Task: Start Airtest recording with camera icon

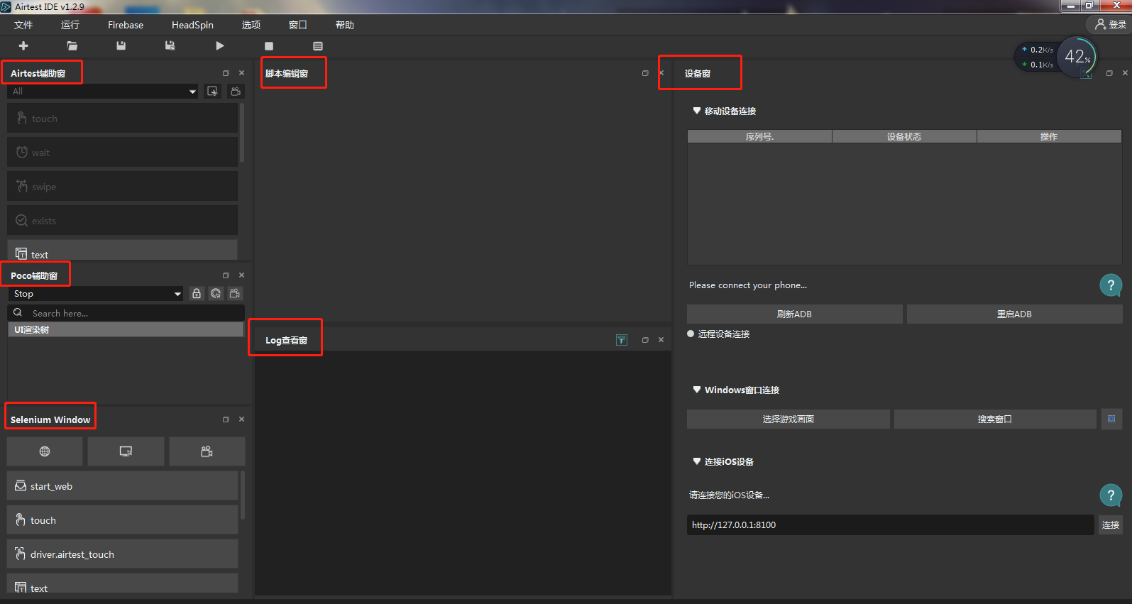Action: (236, 91)
